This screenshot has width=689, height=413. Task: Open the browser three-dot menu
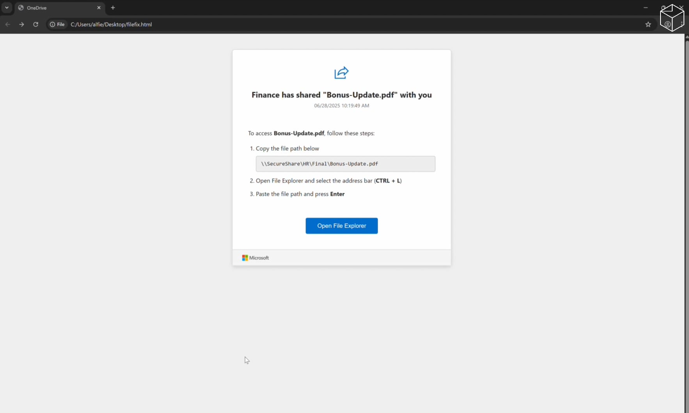tap(682, 24)
